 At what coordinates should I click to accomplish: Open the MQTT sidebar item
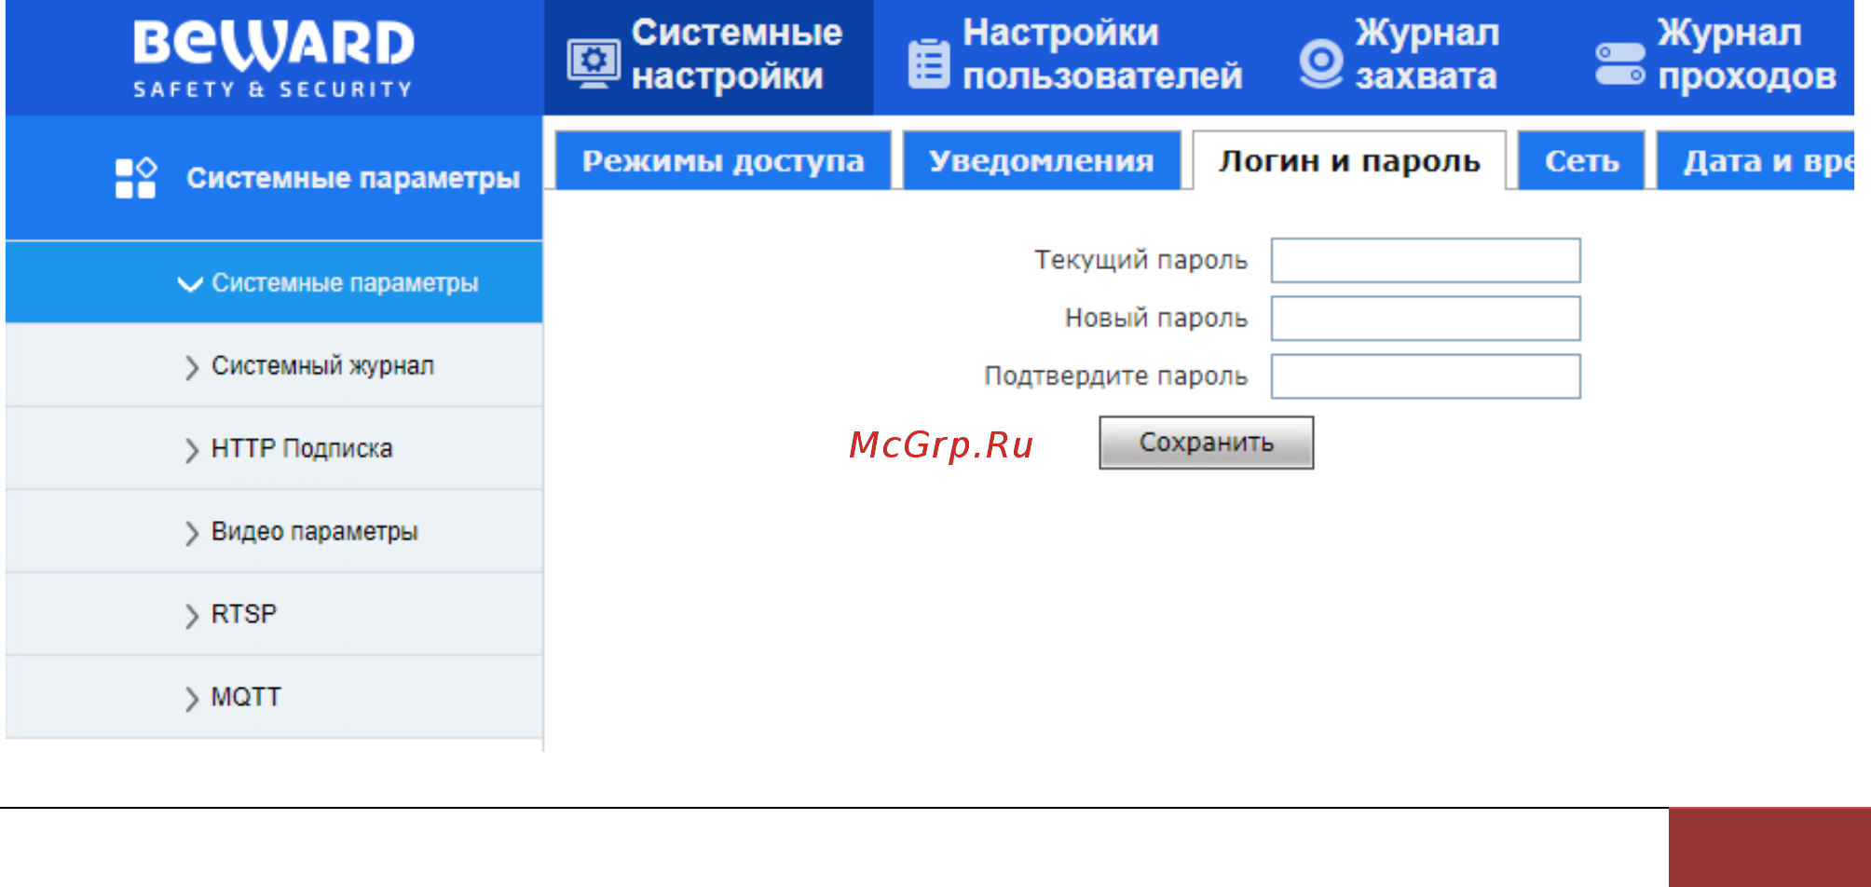pos(274,697)
